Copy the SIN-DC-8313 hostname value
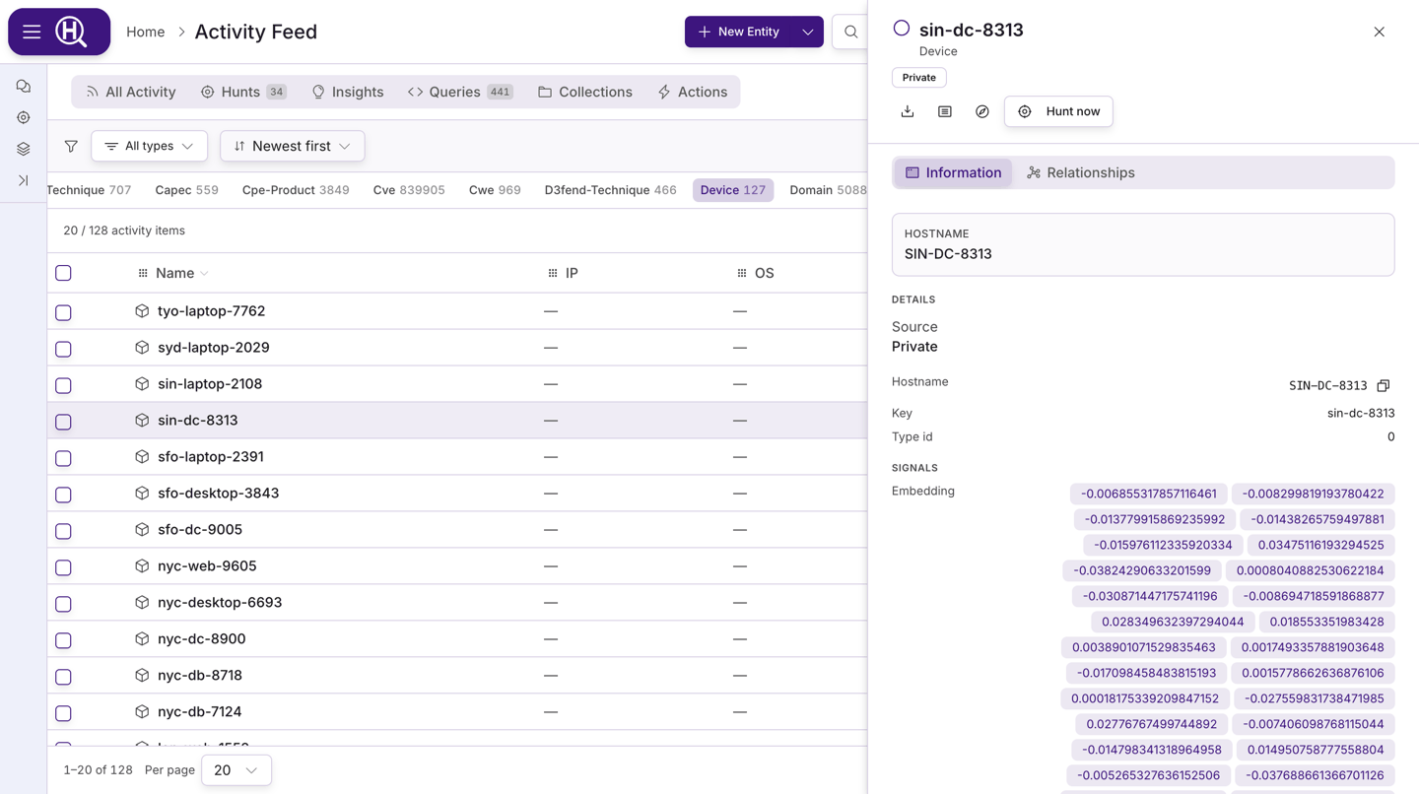 pyautogui.click(x=1384, y=385)
